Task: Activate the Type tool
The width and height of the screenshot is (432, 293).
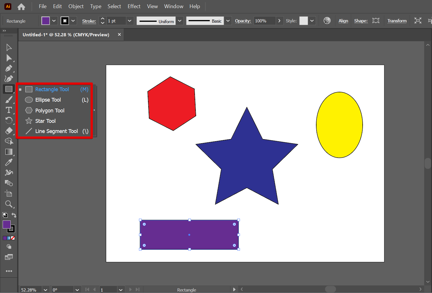Action: pos(9,110)
